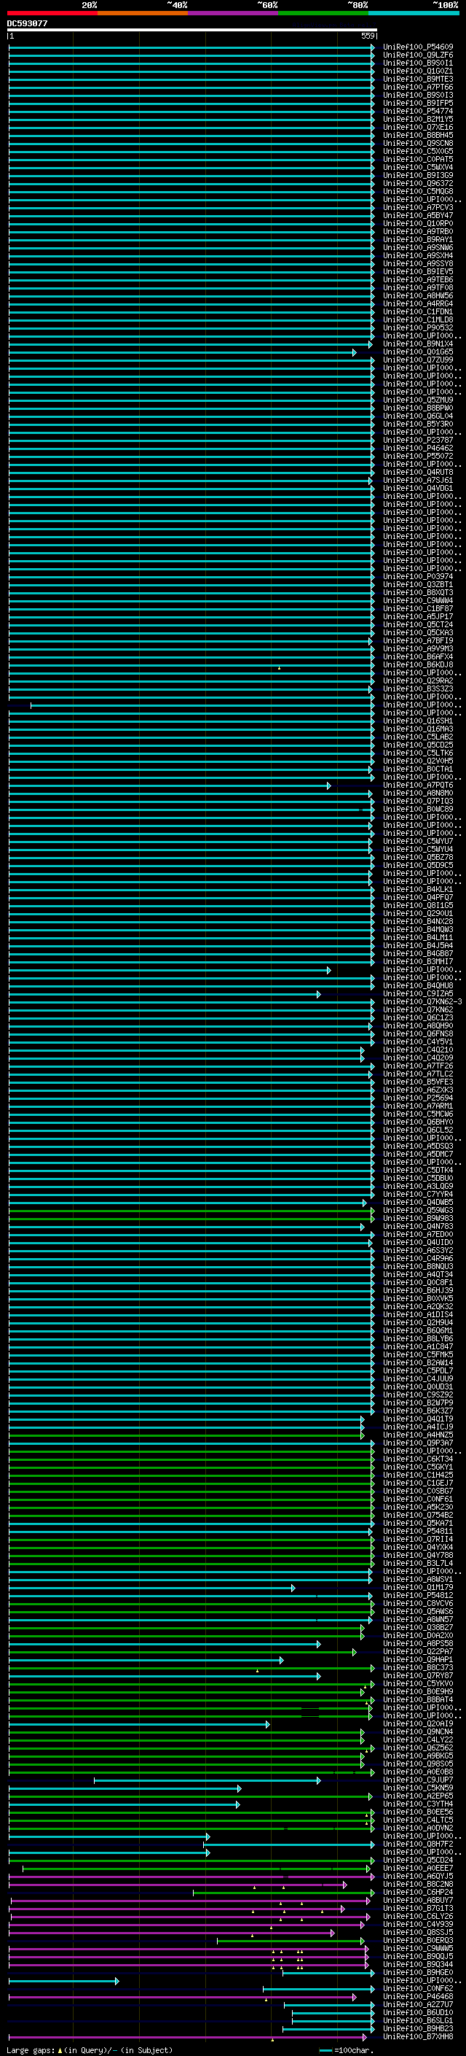Select hit UniRef100_A1C847
The image size is (466, 2056).
coord(418,1346)
